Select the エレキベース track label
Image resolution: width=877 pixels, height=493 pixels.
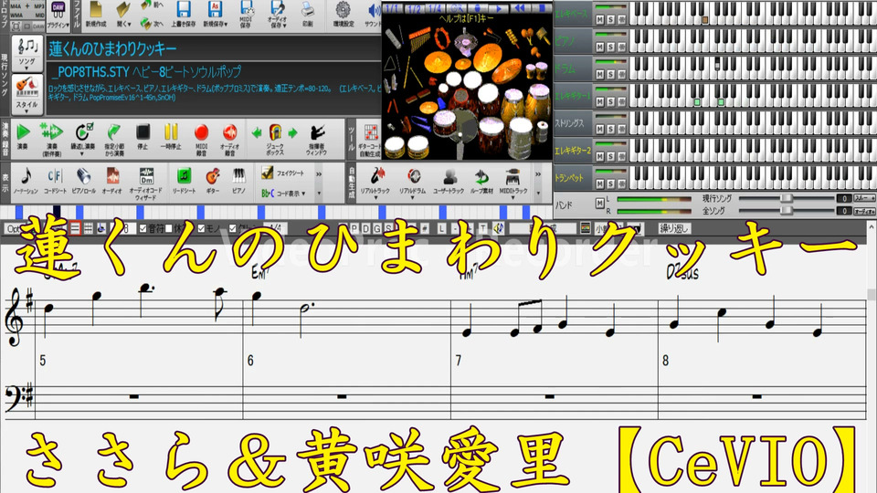tap(572, 13)
